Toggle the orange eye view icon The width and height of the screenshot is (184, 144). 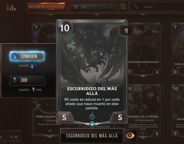130,136
